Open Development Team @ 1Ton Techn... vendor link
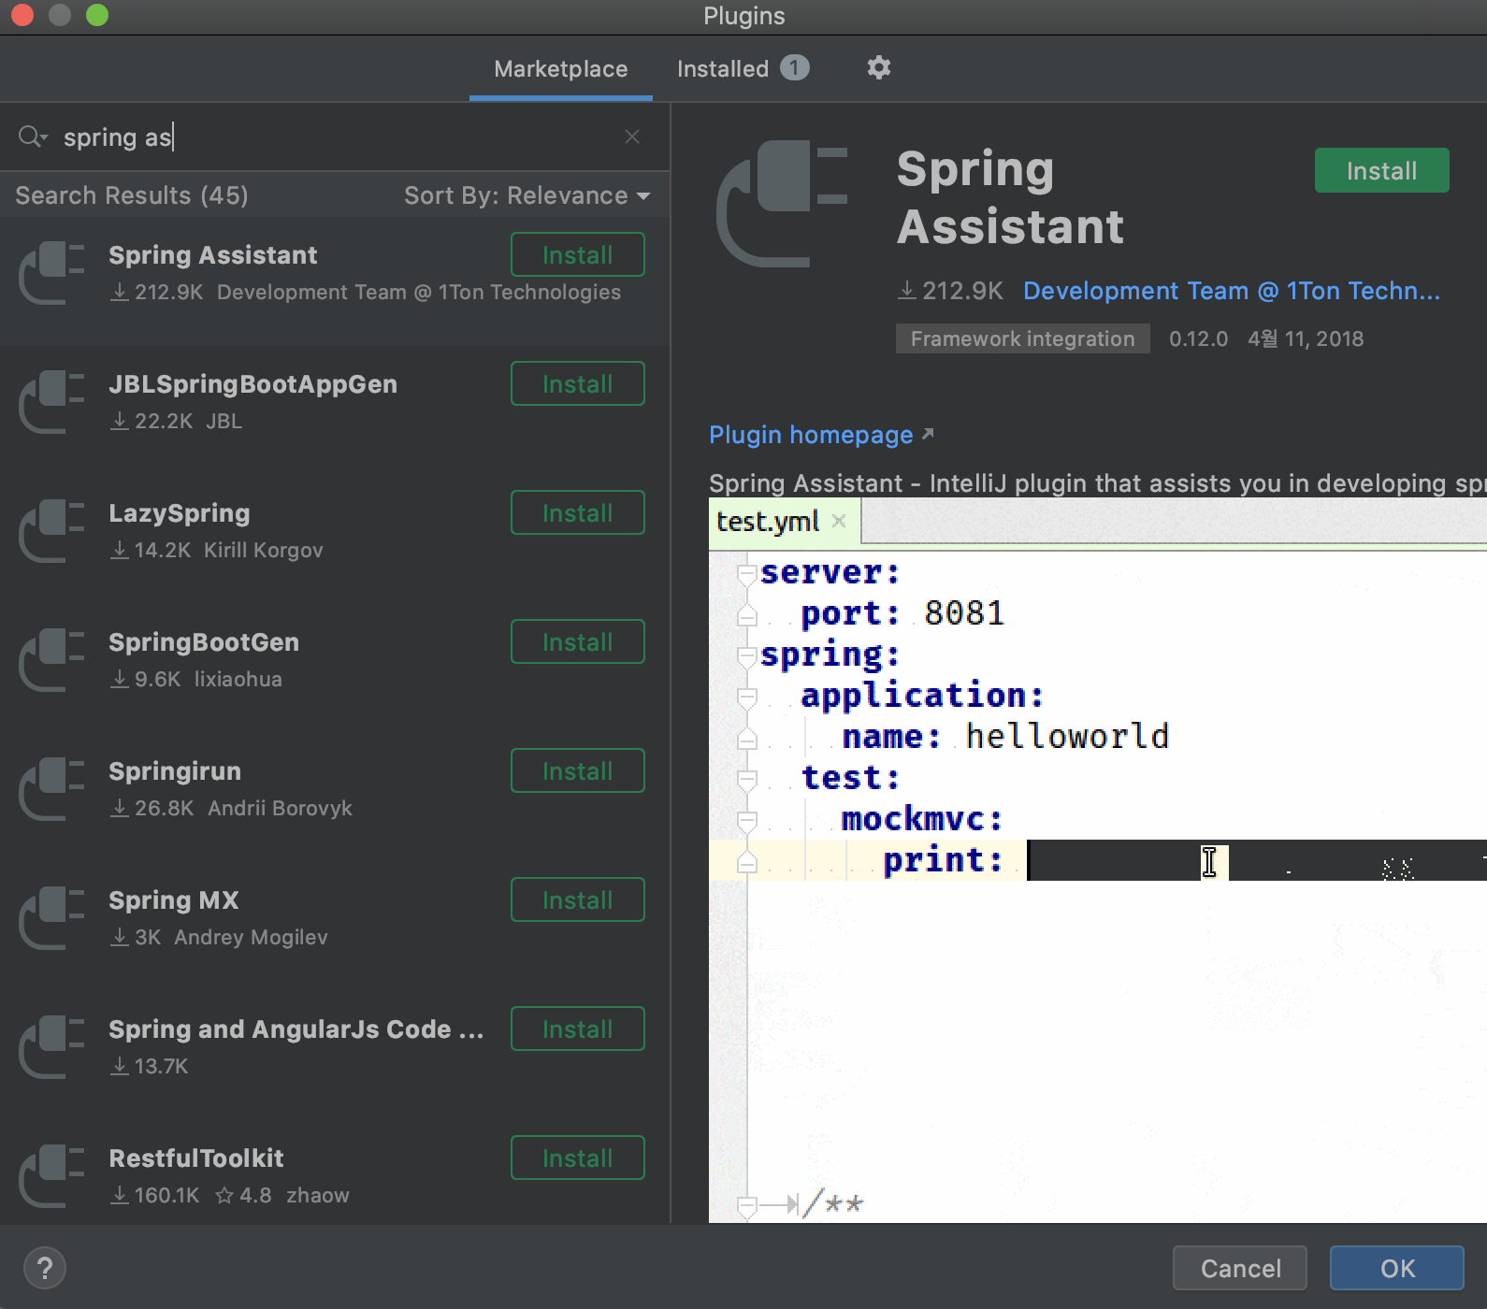1487x1309 pixels. (1232, 291)
